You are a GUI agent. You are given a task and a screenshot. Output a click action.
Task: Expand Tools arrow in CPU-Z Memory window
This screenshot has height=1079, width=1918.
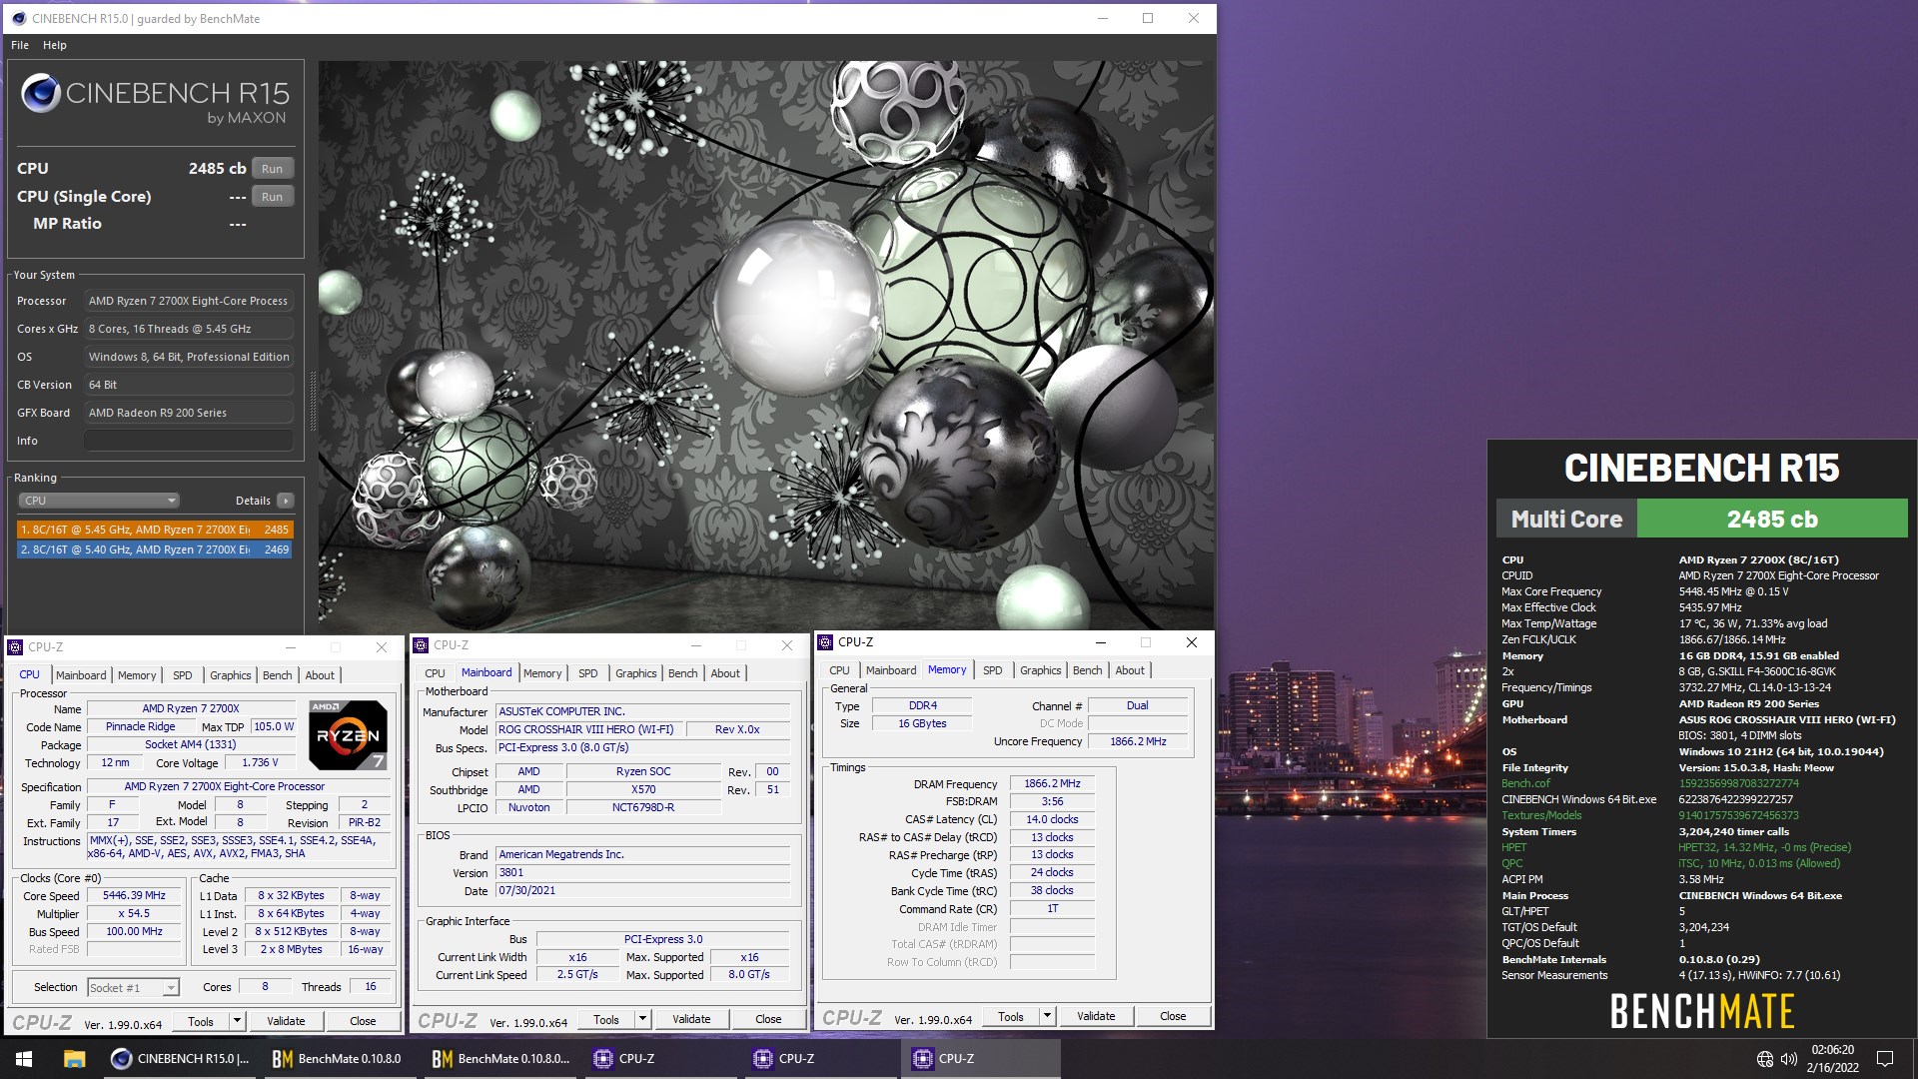[1047, 1016]
